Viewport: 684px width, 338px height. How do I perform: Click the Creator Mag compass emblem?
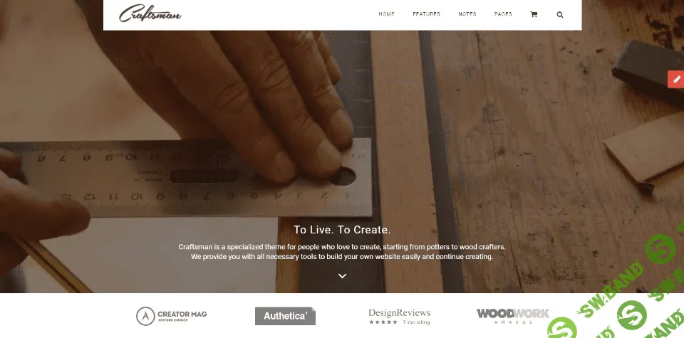tap(145, 316)
